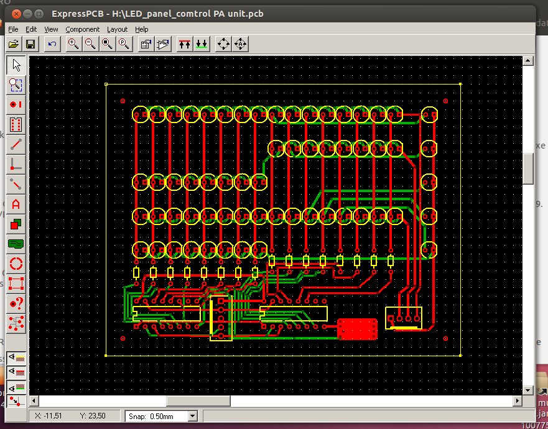Screen dimensions: 548x429
Task: Open the Component menu
Action: (82, 29)
